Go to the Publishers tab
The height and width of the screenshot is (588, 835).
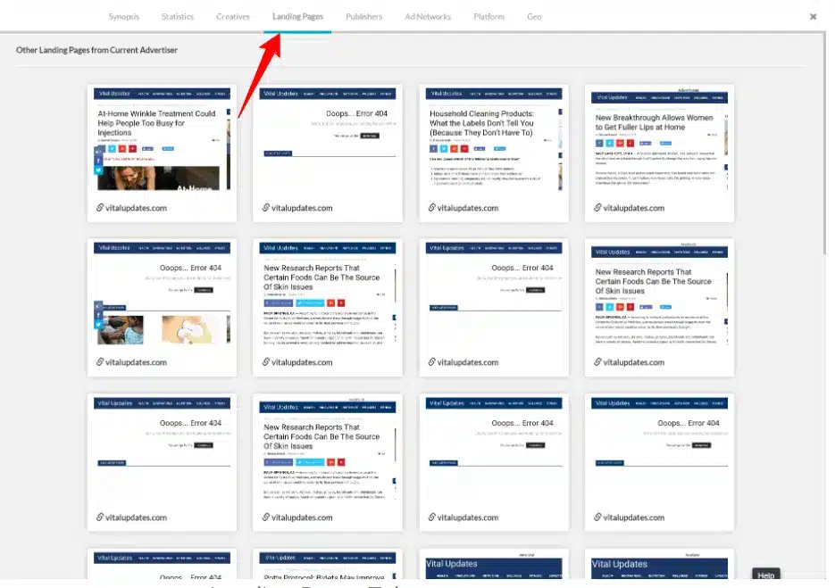363,16
